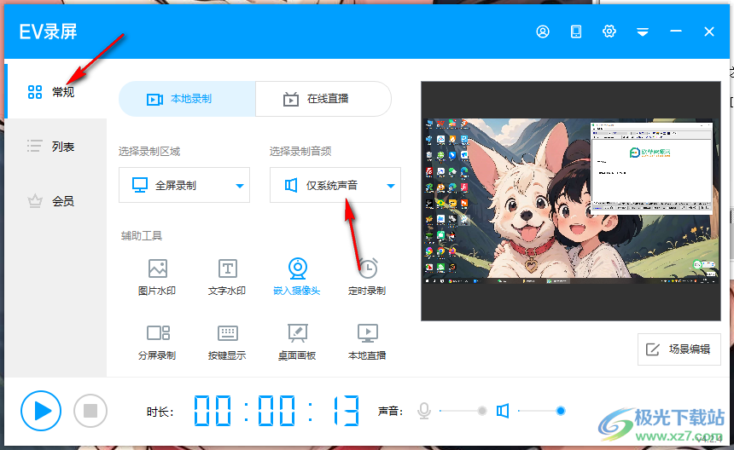Click the 选择录制区域 label
Image resolution: width=734 pixels, height=450 pixels.
[149, 152]
